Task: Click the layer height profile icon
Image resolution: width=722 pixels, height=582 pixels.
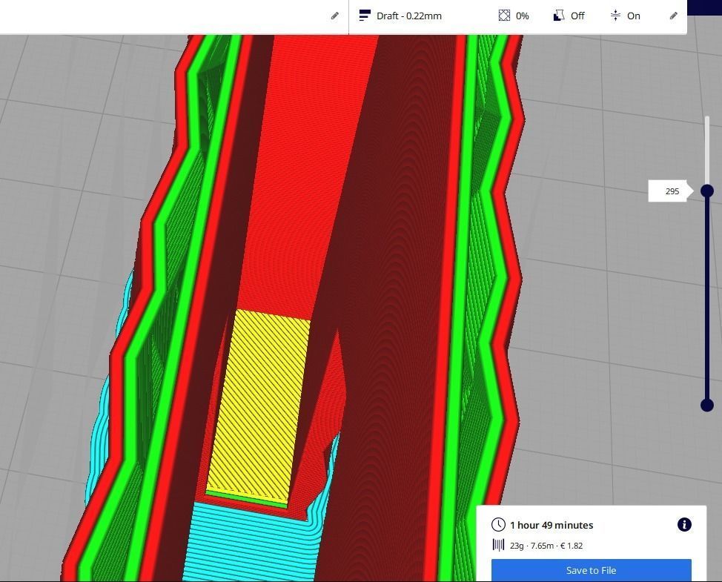Action: coord(365,15)
